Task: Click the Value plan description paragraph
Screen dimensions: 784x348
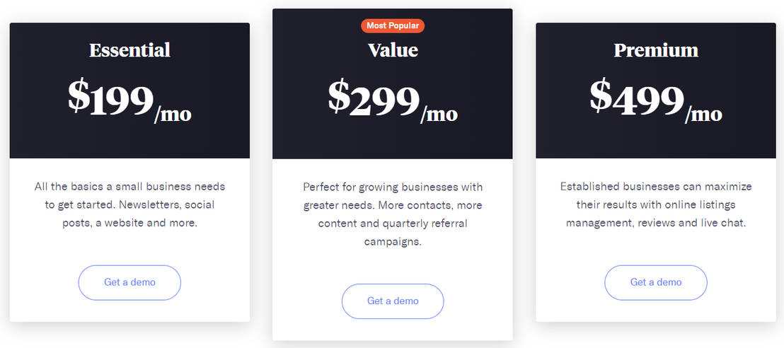Action: tap(393, 214)
